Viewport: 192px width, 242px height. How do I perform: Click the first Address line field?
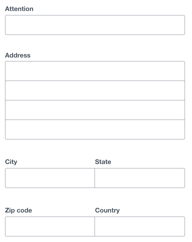pyautogui.click(x=95, y=71)
